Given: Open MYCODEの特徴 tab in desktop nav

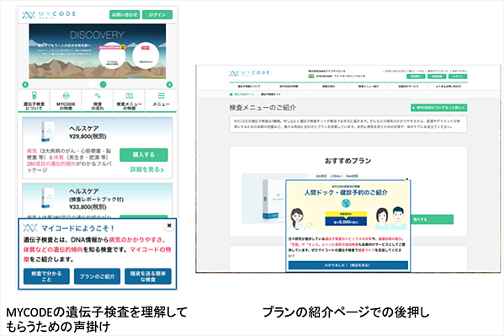Looking at the screenshot, I should (x=289, y=86).
